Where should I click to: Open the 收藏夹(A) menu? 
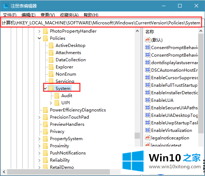(69, 15)
